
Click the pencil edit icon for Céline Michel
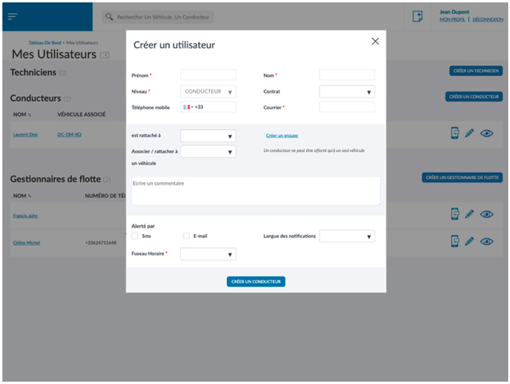click(470, 241)
